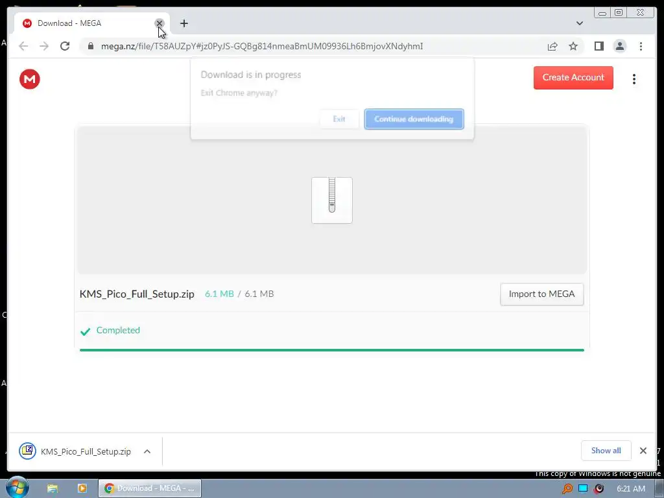The image size is (664, 498).
Task: Open Chrome three-dot menu
Action: (641, 46)
